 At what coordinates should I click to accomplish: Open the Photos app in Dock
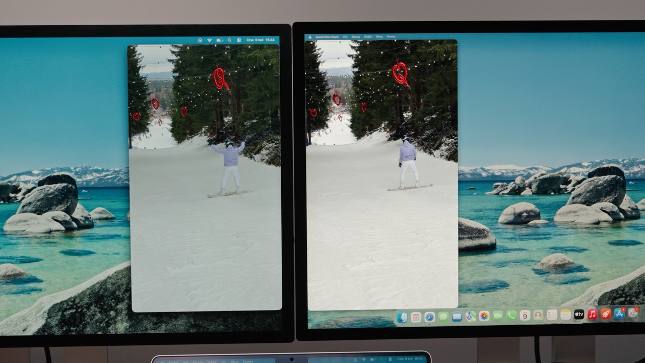tap(484, 316)
